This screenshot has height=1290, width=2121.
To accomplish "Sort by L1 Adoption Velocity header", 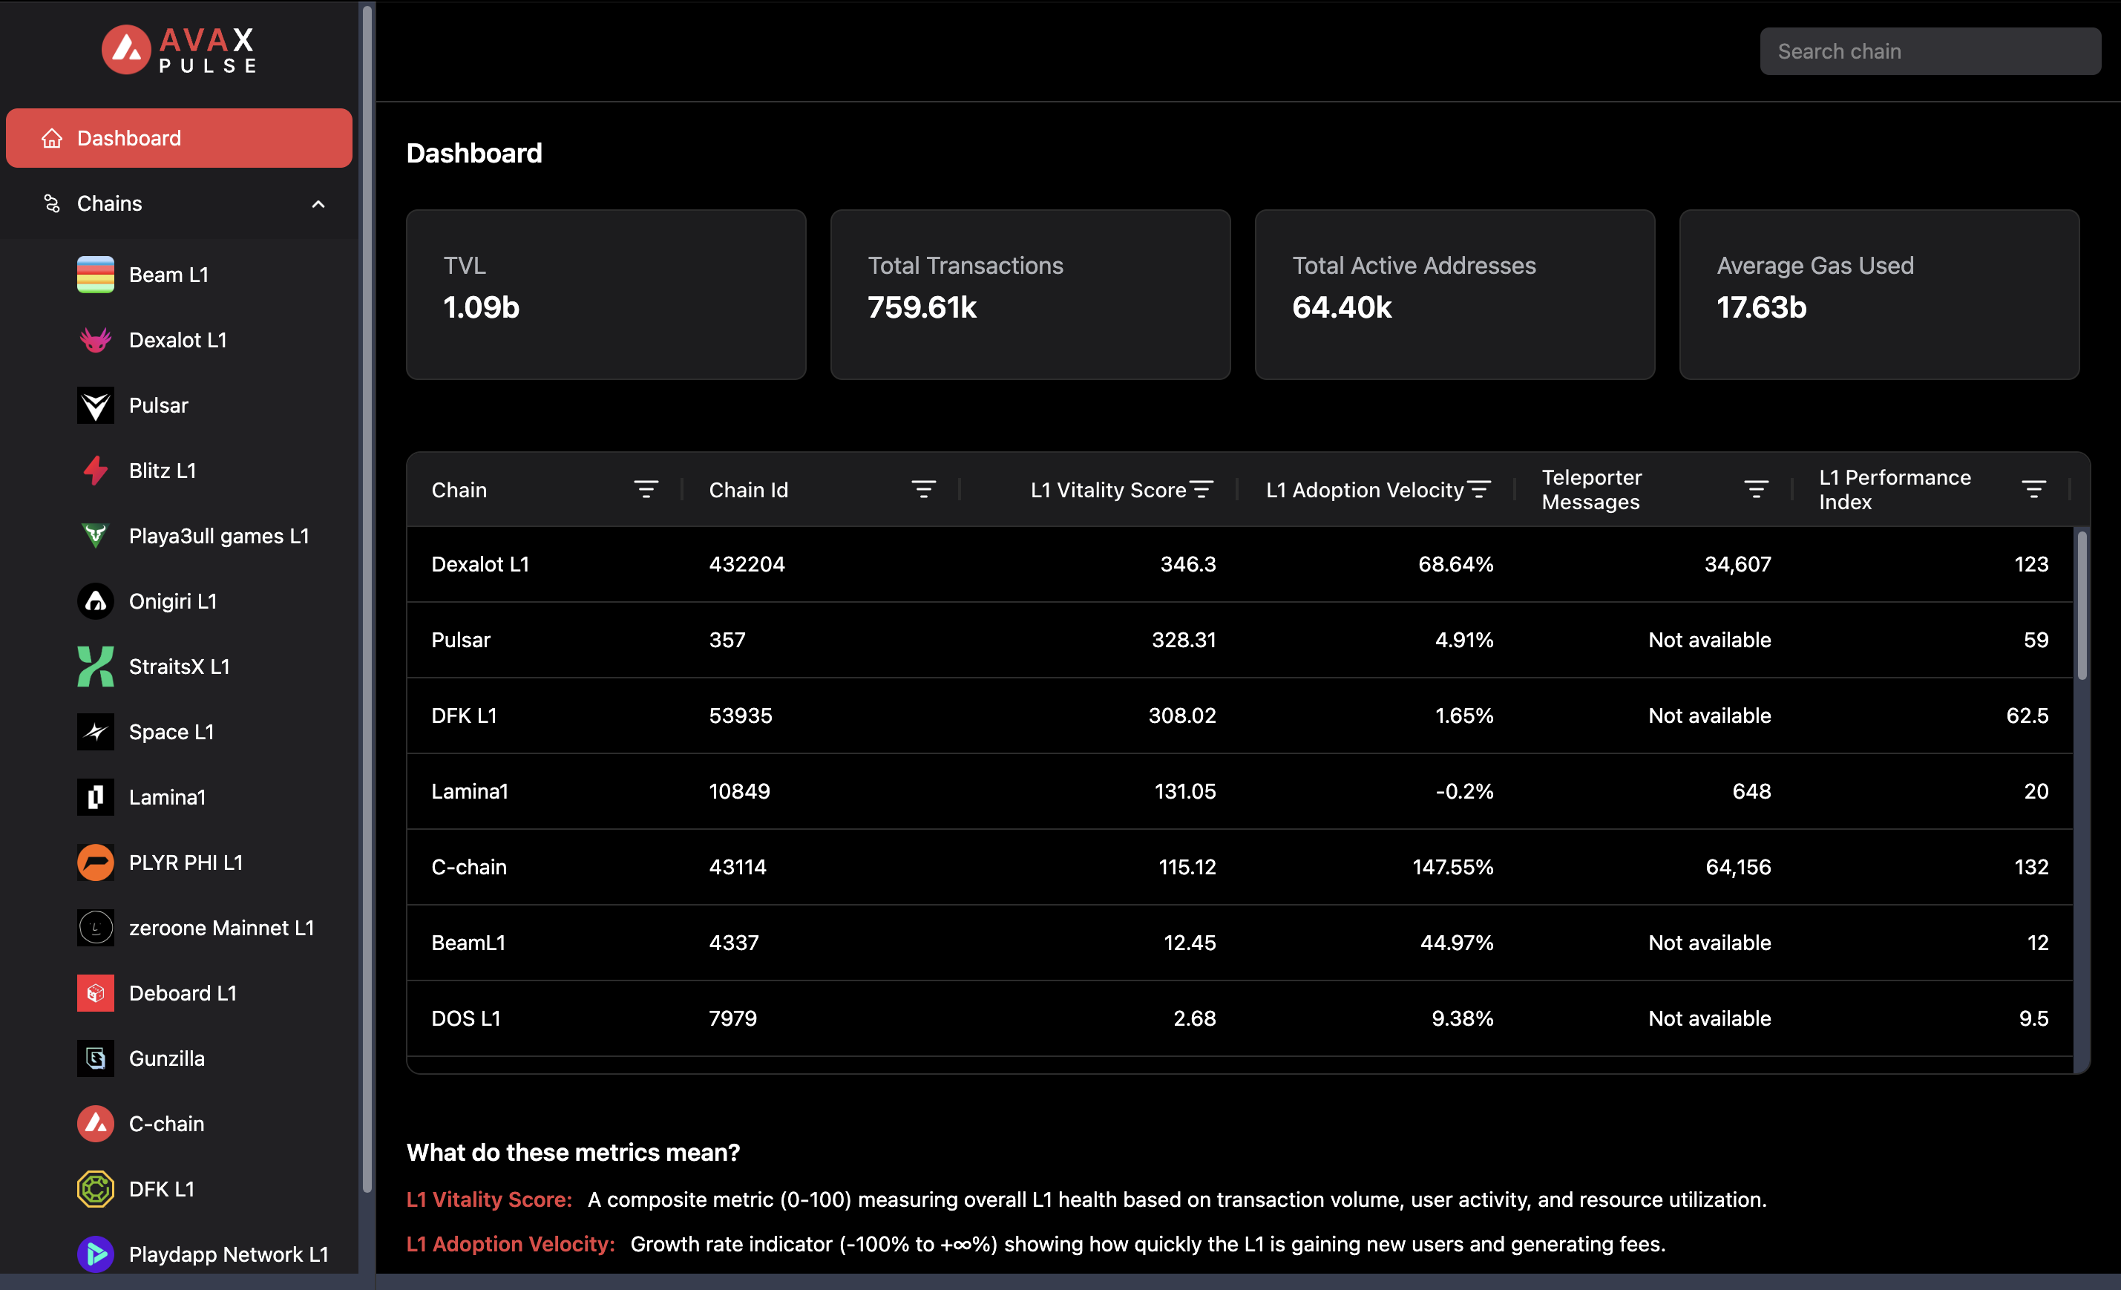I will pyautogui.click(x=1364, y=490).
